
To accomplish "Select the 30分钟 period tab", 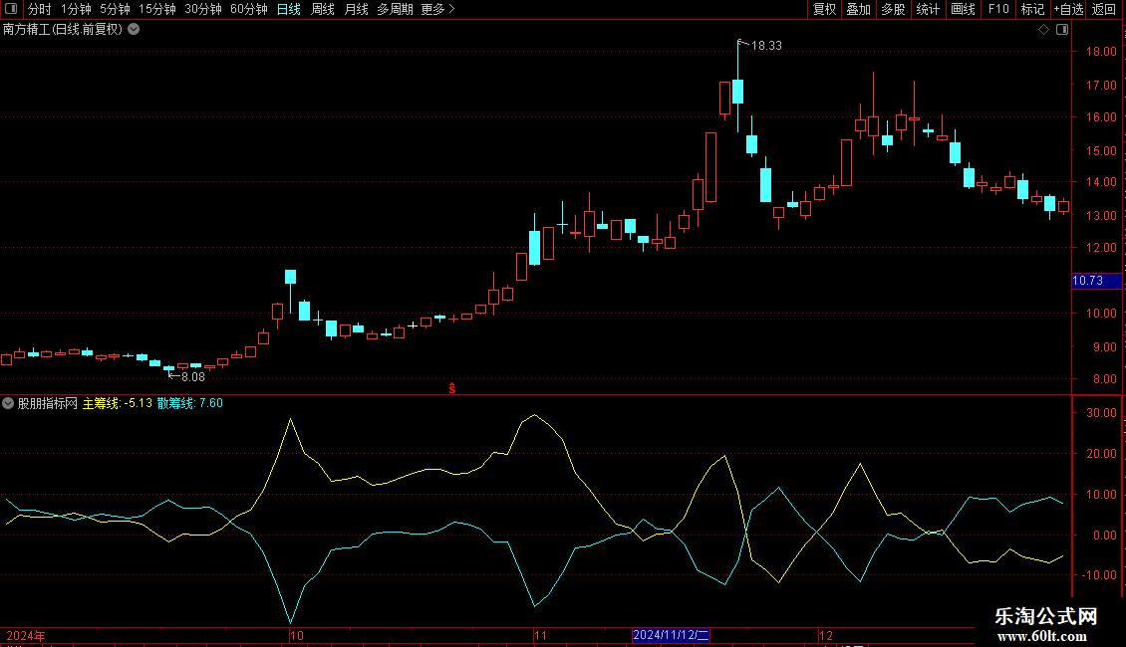I will click(203, 9).
